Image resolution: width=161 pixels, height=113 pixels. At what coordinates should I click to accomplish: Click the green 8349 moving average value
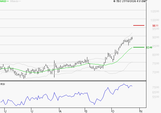pyautogui.click(x=149, y=48)
